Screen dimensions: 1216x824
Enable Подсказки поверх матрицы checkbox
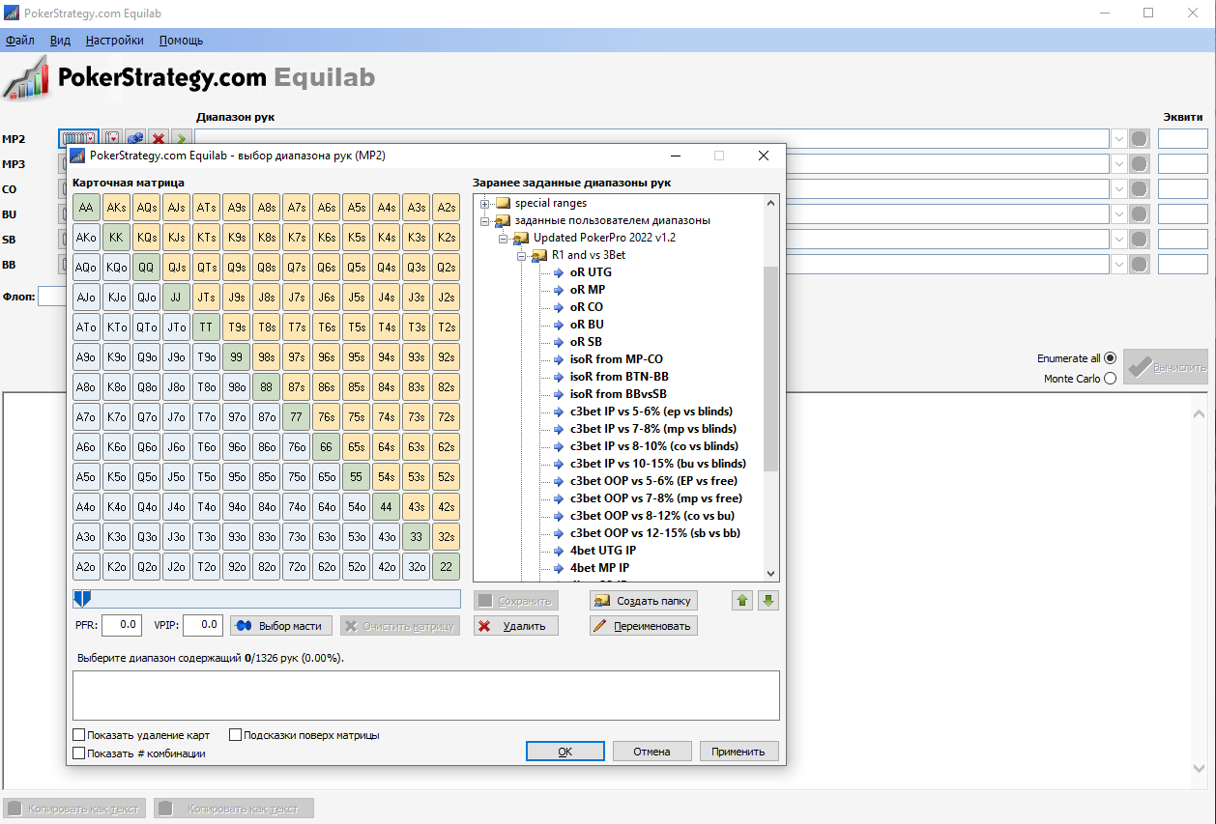coord(237,735)
